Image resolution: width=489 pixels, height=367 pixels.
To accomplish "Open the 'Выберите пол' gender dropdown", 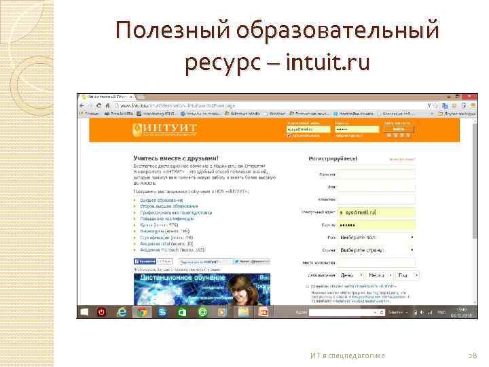I will point(376,237).
